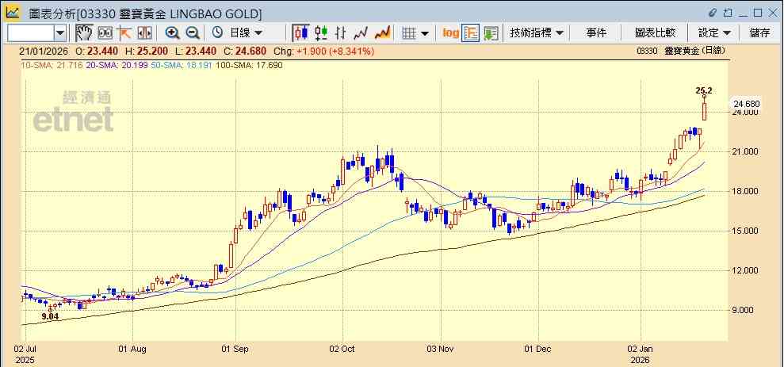This screenshot has width=784, height=367.
Task: Click the binoculars view icon
Action: point(105,33)
